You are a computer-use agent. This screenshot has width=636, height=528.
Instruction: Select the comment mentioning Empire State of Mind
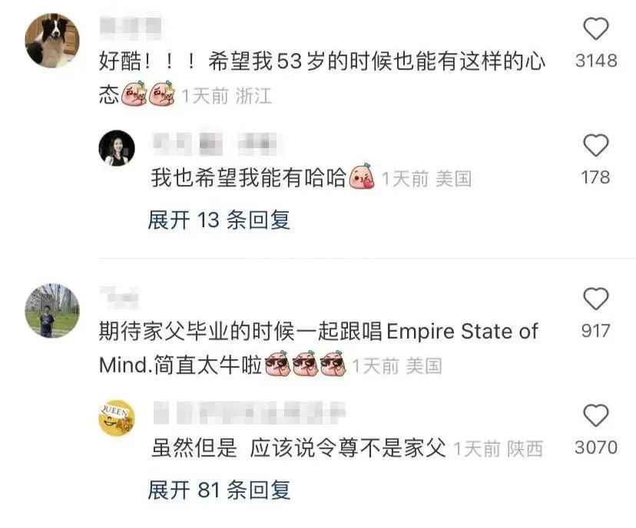click(x=319, y=348)
